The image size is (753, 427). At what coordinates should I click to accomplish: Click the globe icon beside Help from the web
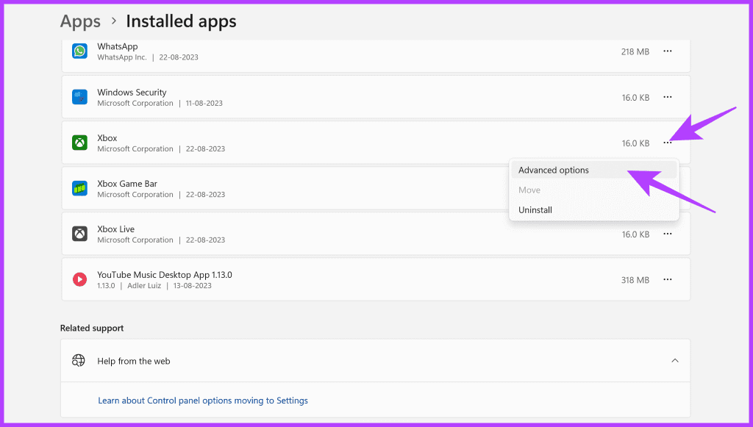pyautogui.click(x=78, y=360)
